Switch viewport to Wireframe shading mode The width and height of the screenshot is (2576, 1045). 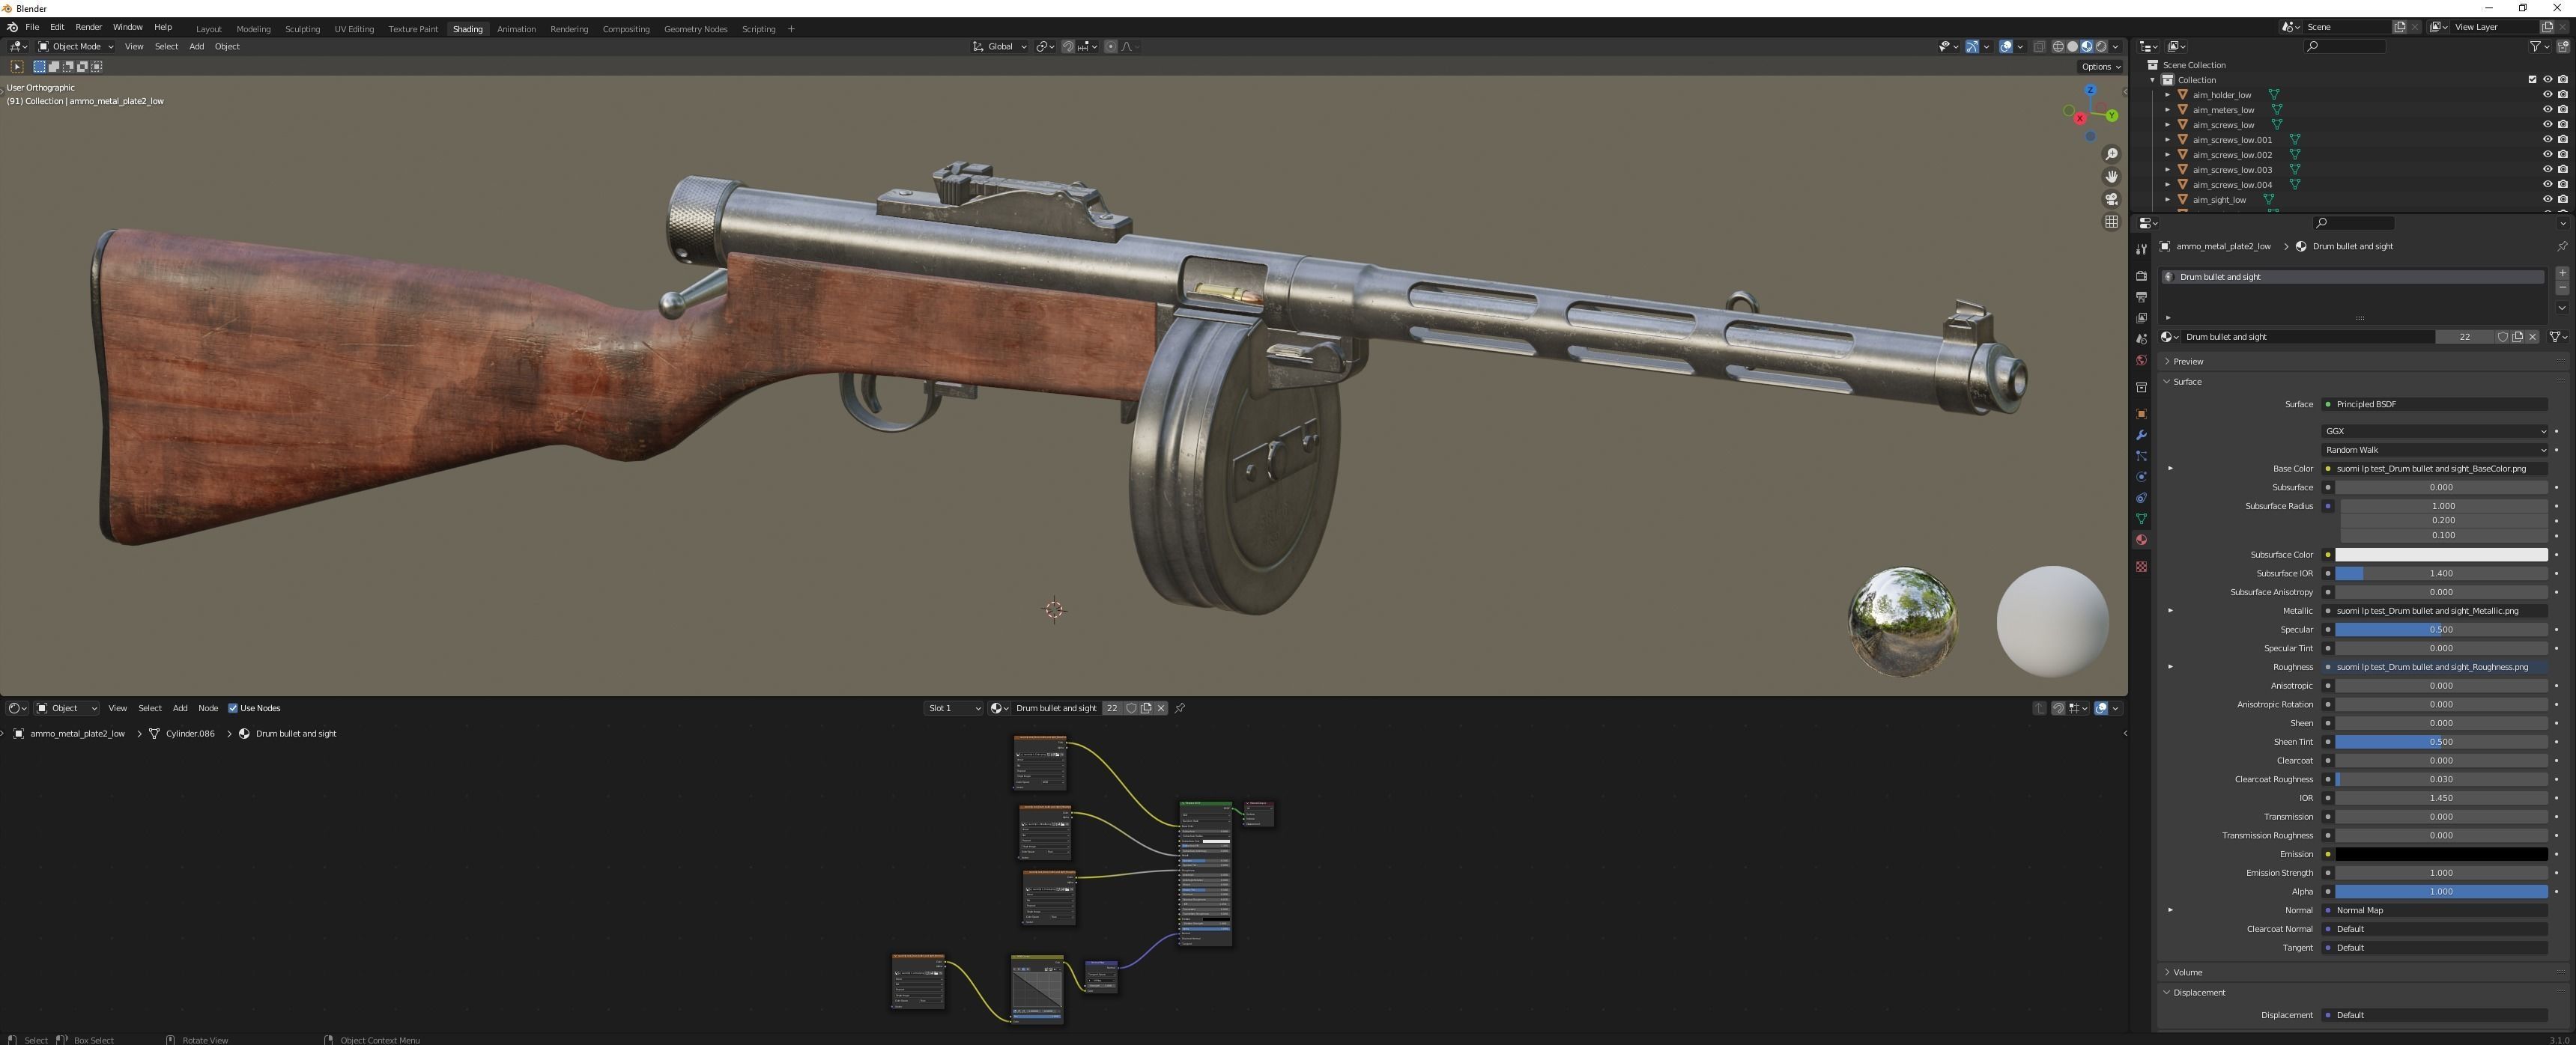coord(2057,46)
